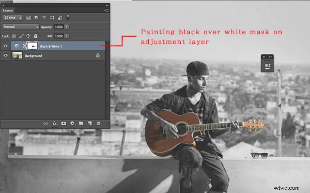The width and height of the screenshot is (310, 193).
Task: Open the fx layer style menu
Action: coord(55,123)
